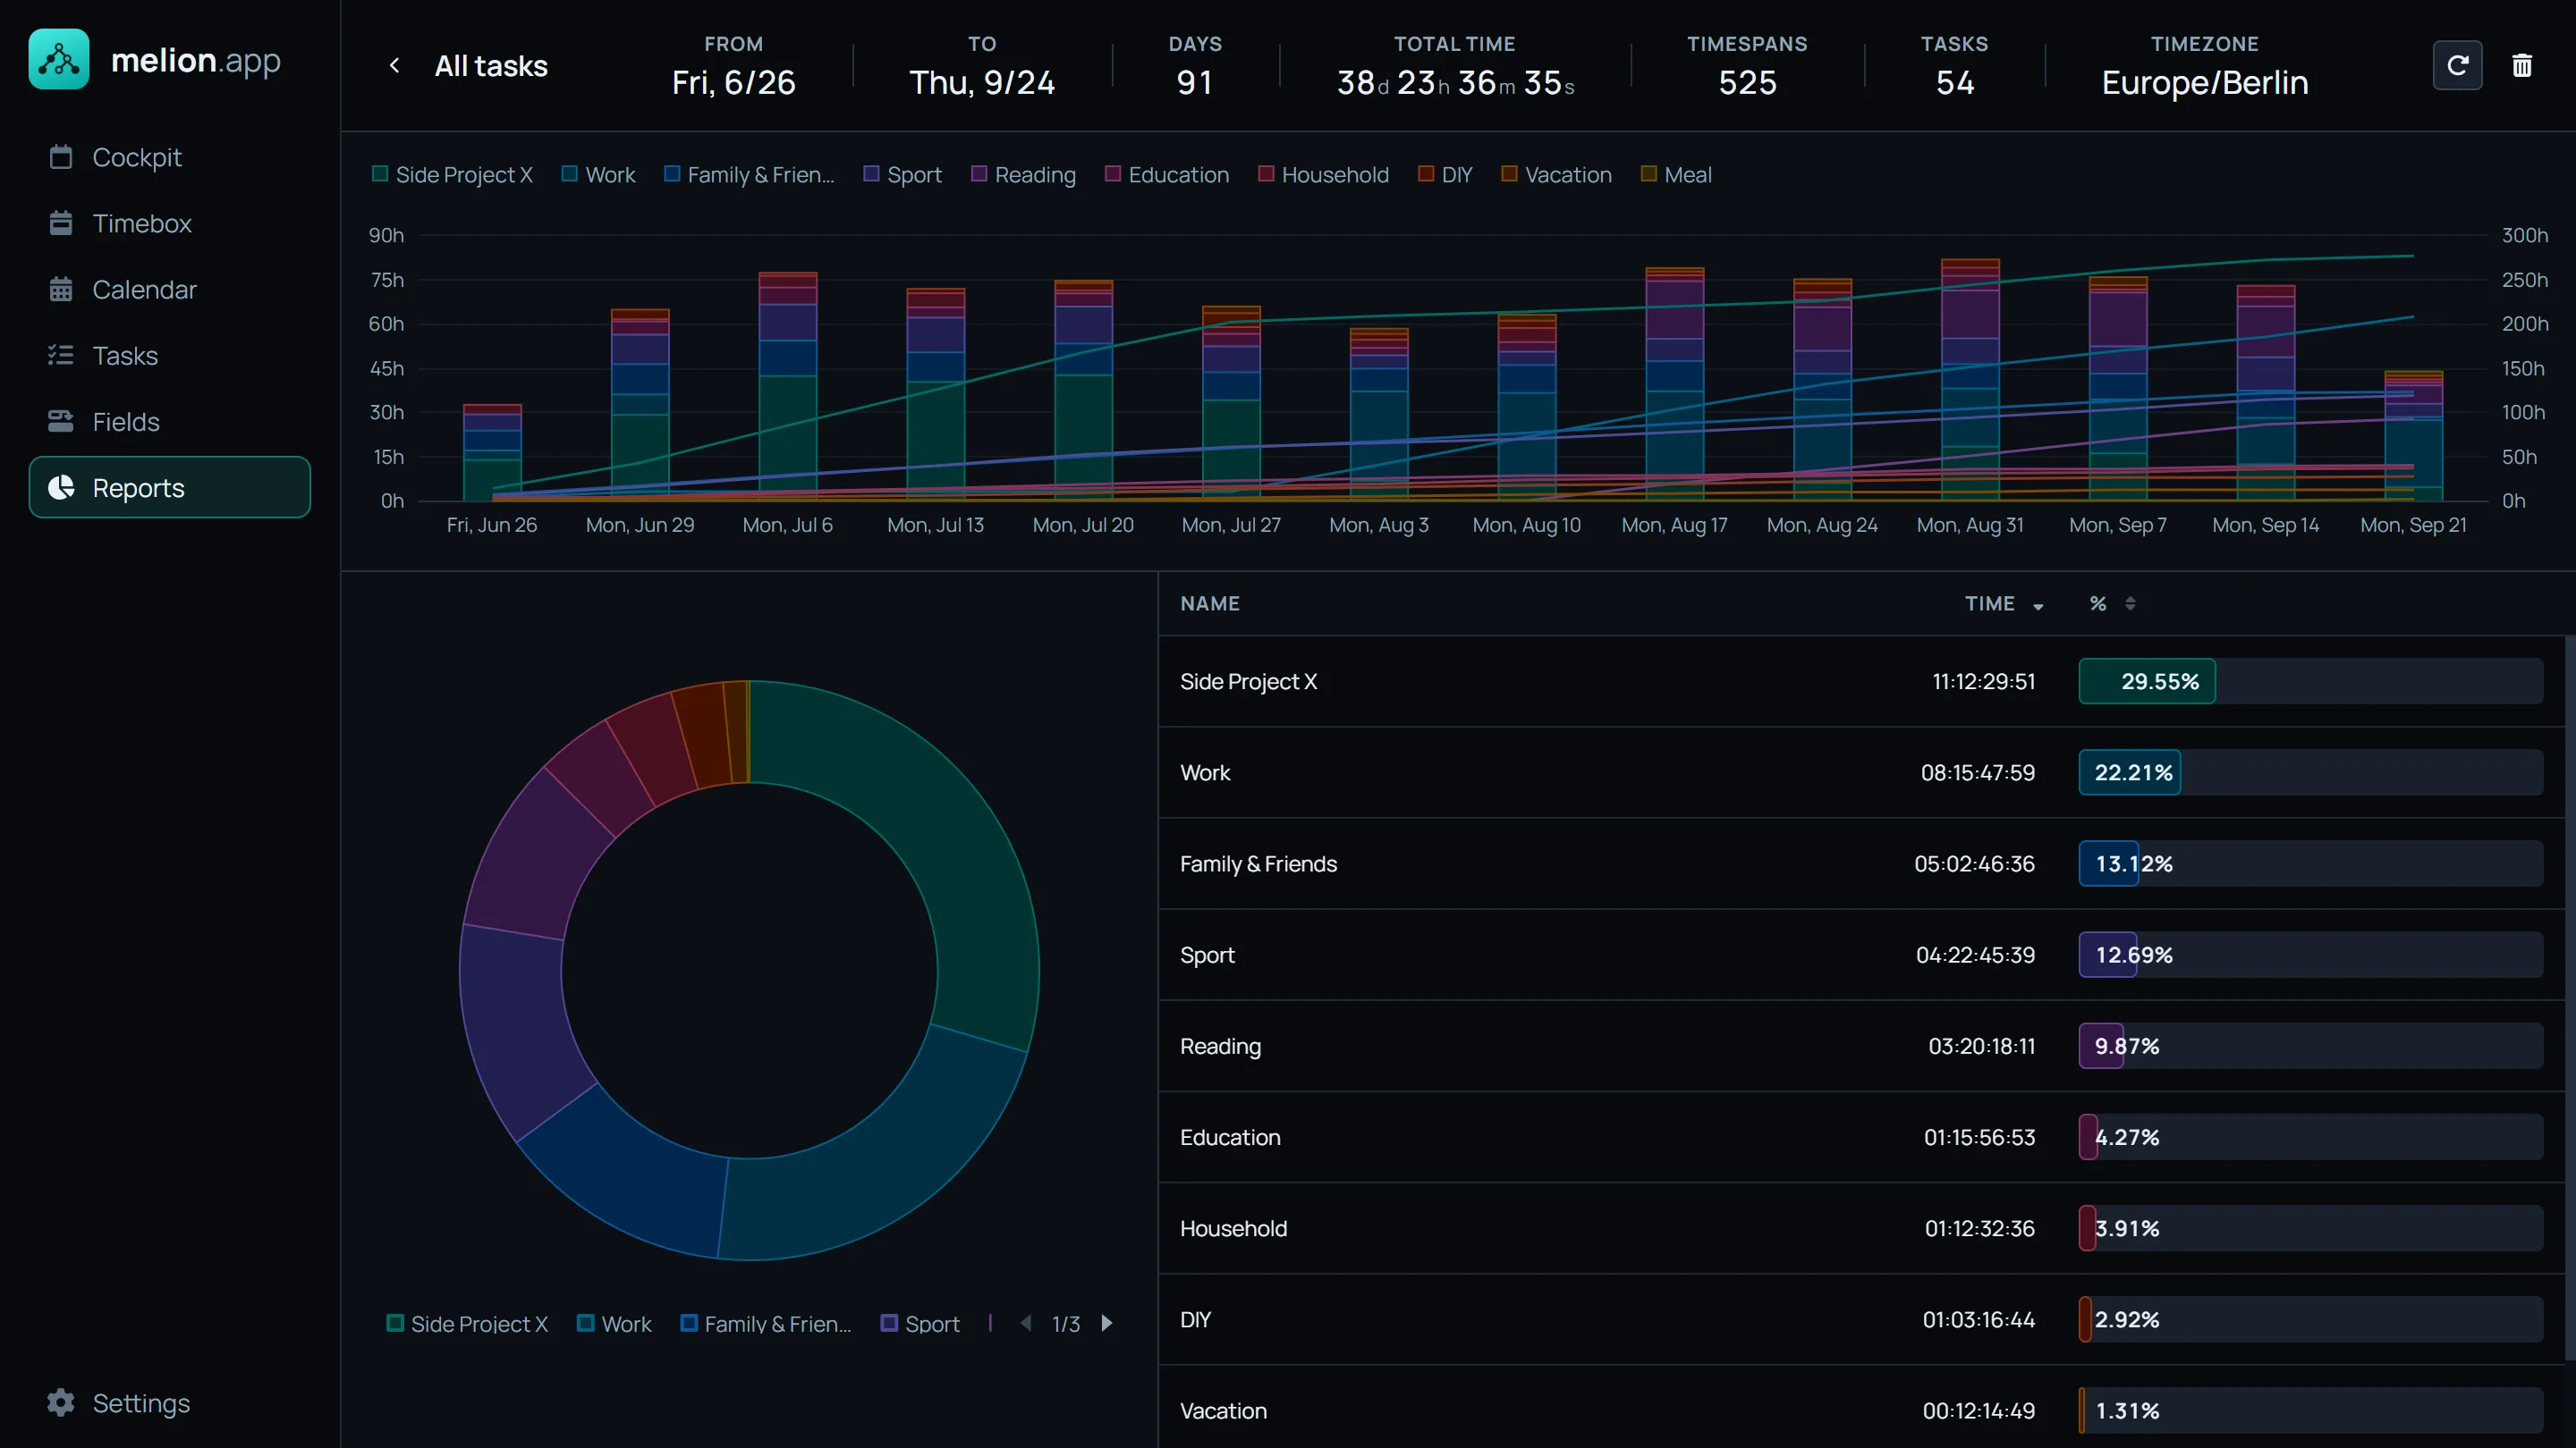The height and width of the screenshot is (1448, 2576).
Task: Click the % sort arrows icon
Action: click(2130, 602)
